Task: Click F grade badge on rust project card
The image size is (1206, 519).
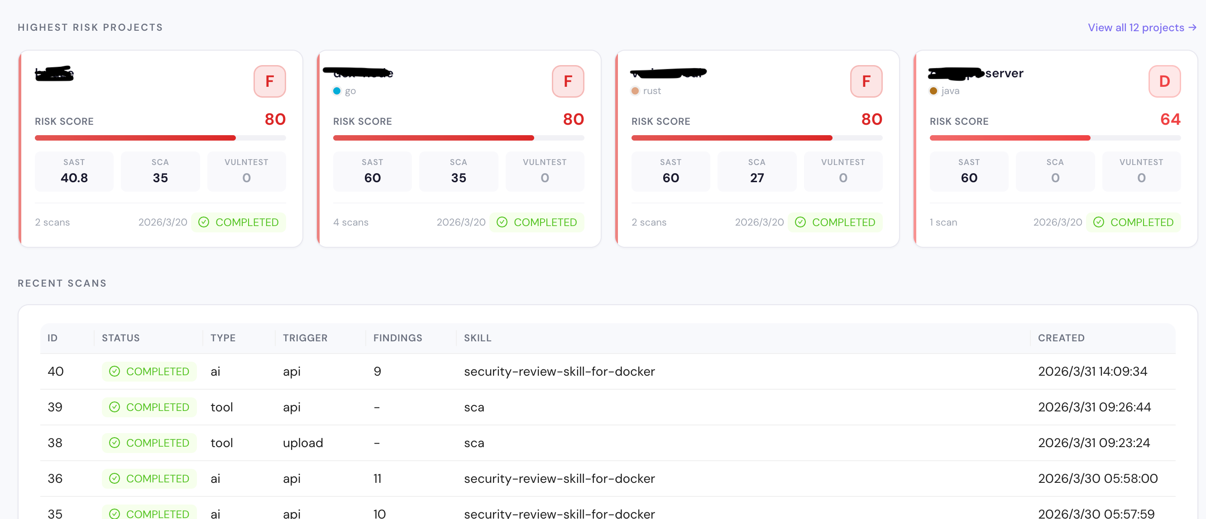Action: pyautogui.click(x=866, y=81)
